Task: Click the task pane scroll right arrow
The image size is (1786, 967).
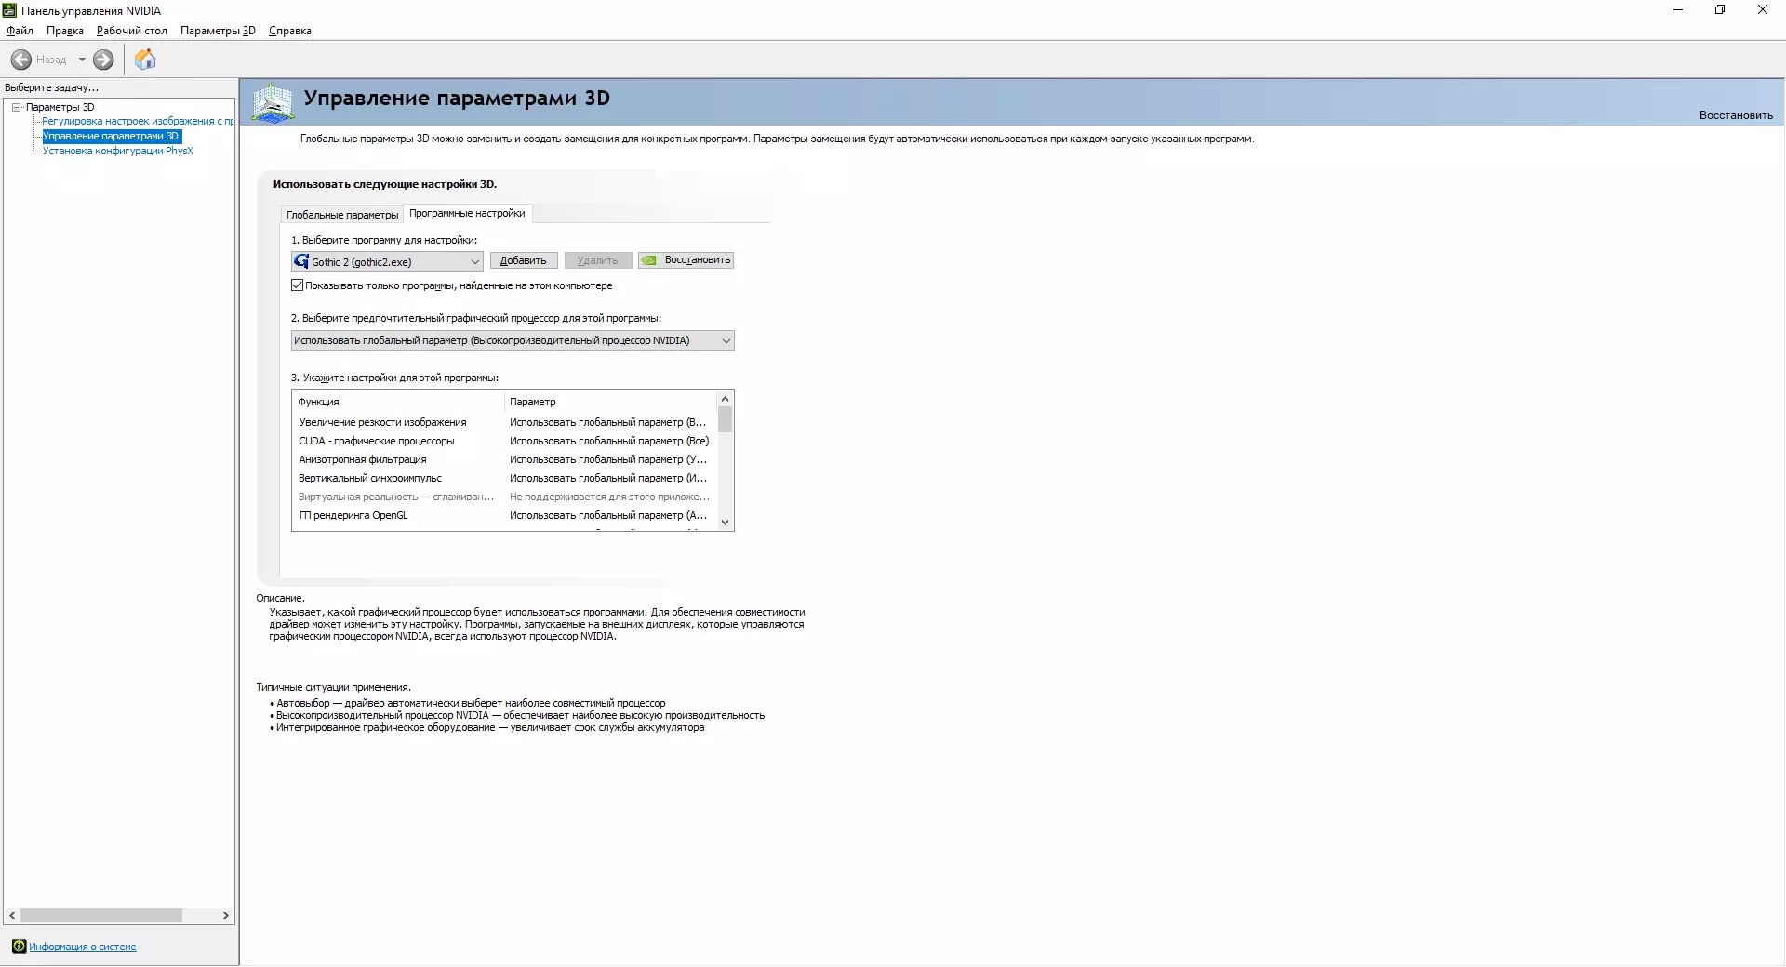Action: (x=225, y=916)
